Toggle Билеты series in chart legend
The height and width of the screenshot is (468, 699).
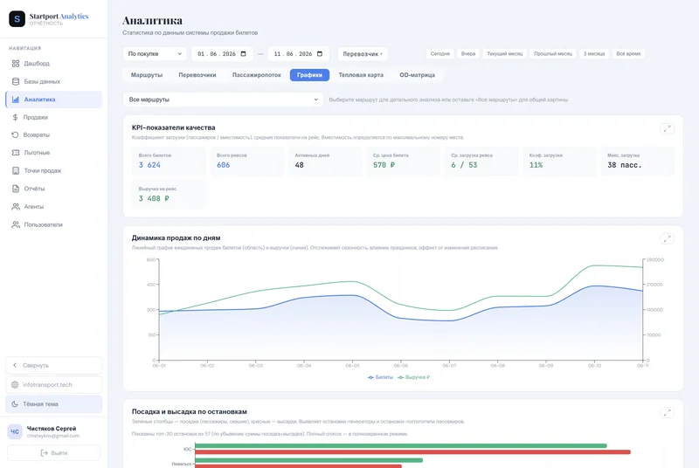(380, 377)
